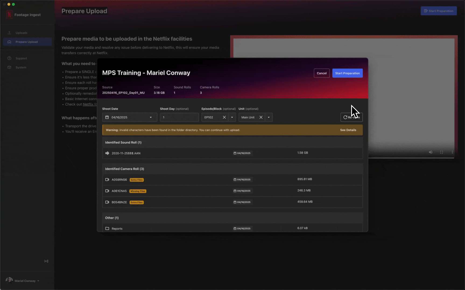Clear the EP102 episode value
The image size is (465, 290).
224,117
